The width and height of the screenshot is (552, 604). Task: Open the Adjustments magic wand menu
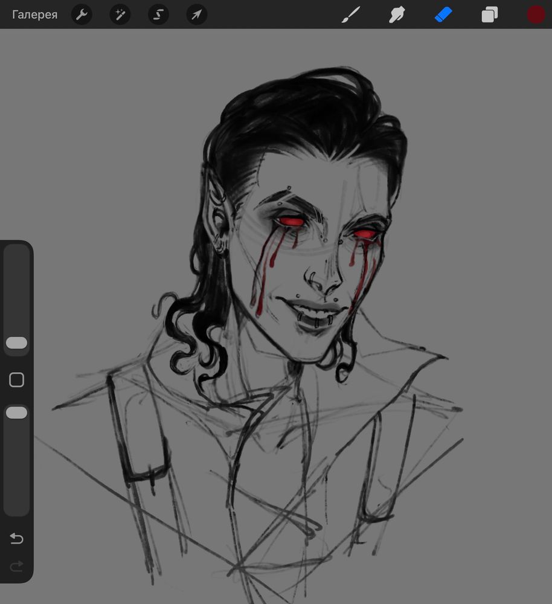(x=120, y=14)
